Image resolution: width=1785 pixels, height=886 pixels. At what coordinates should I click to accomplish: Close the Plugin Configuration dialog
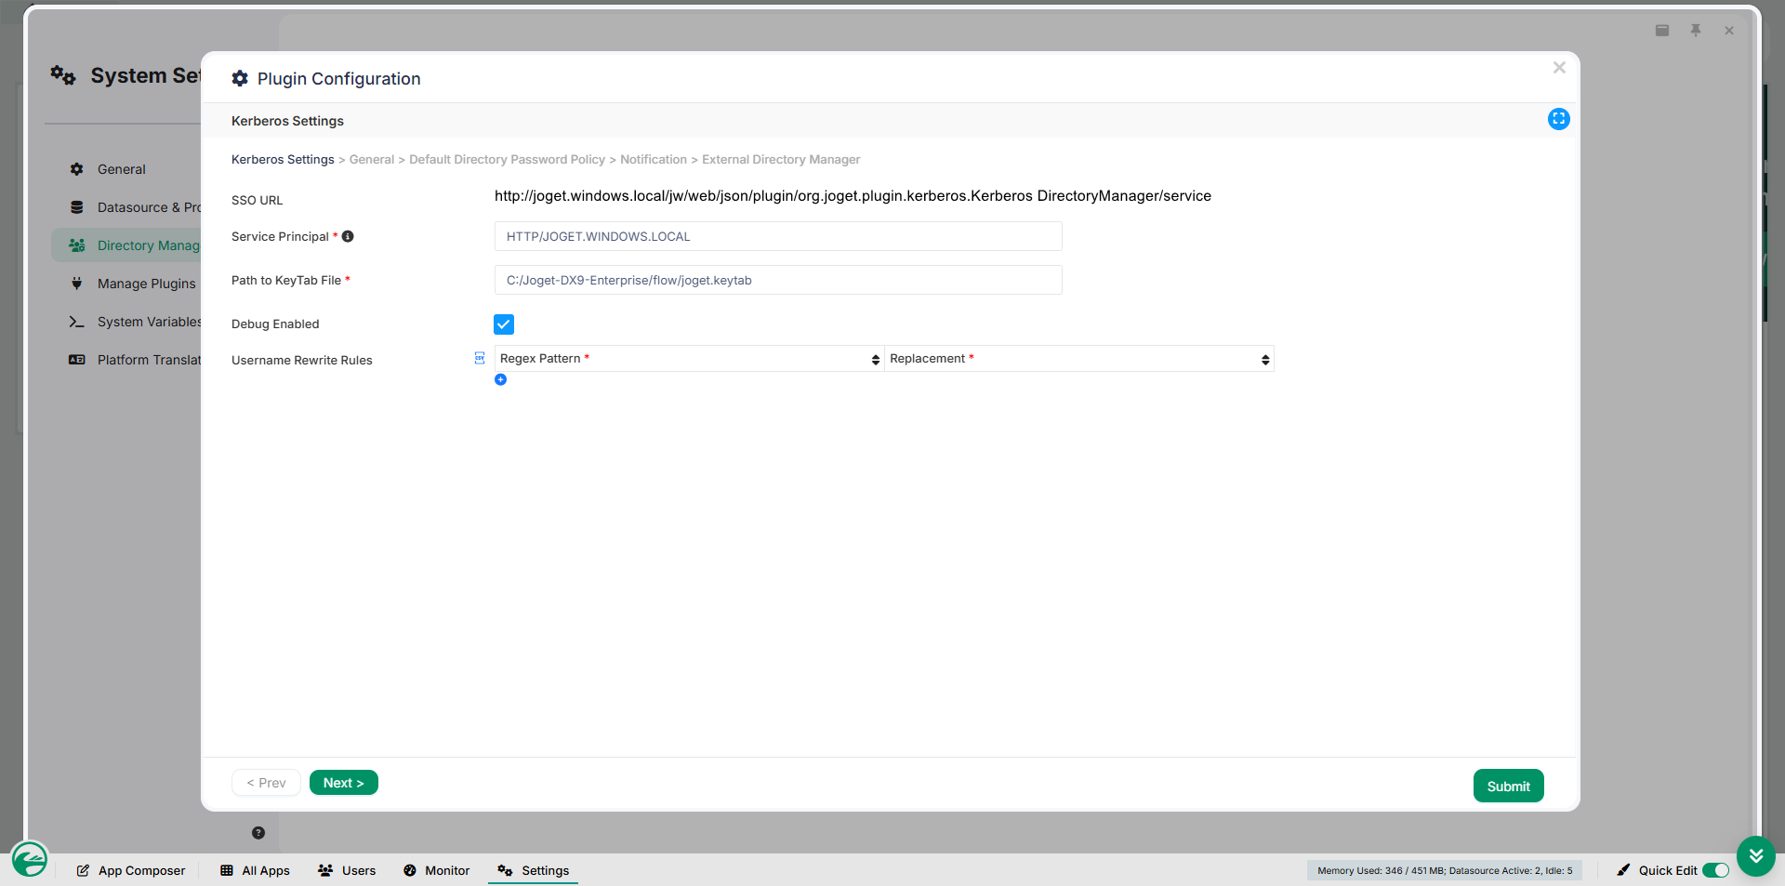(1559, 68)
